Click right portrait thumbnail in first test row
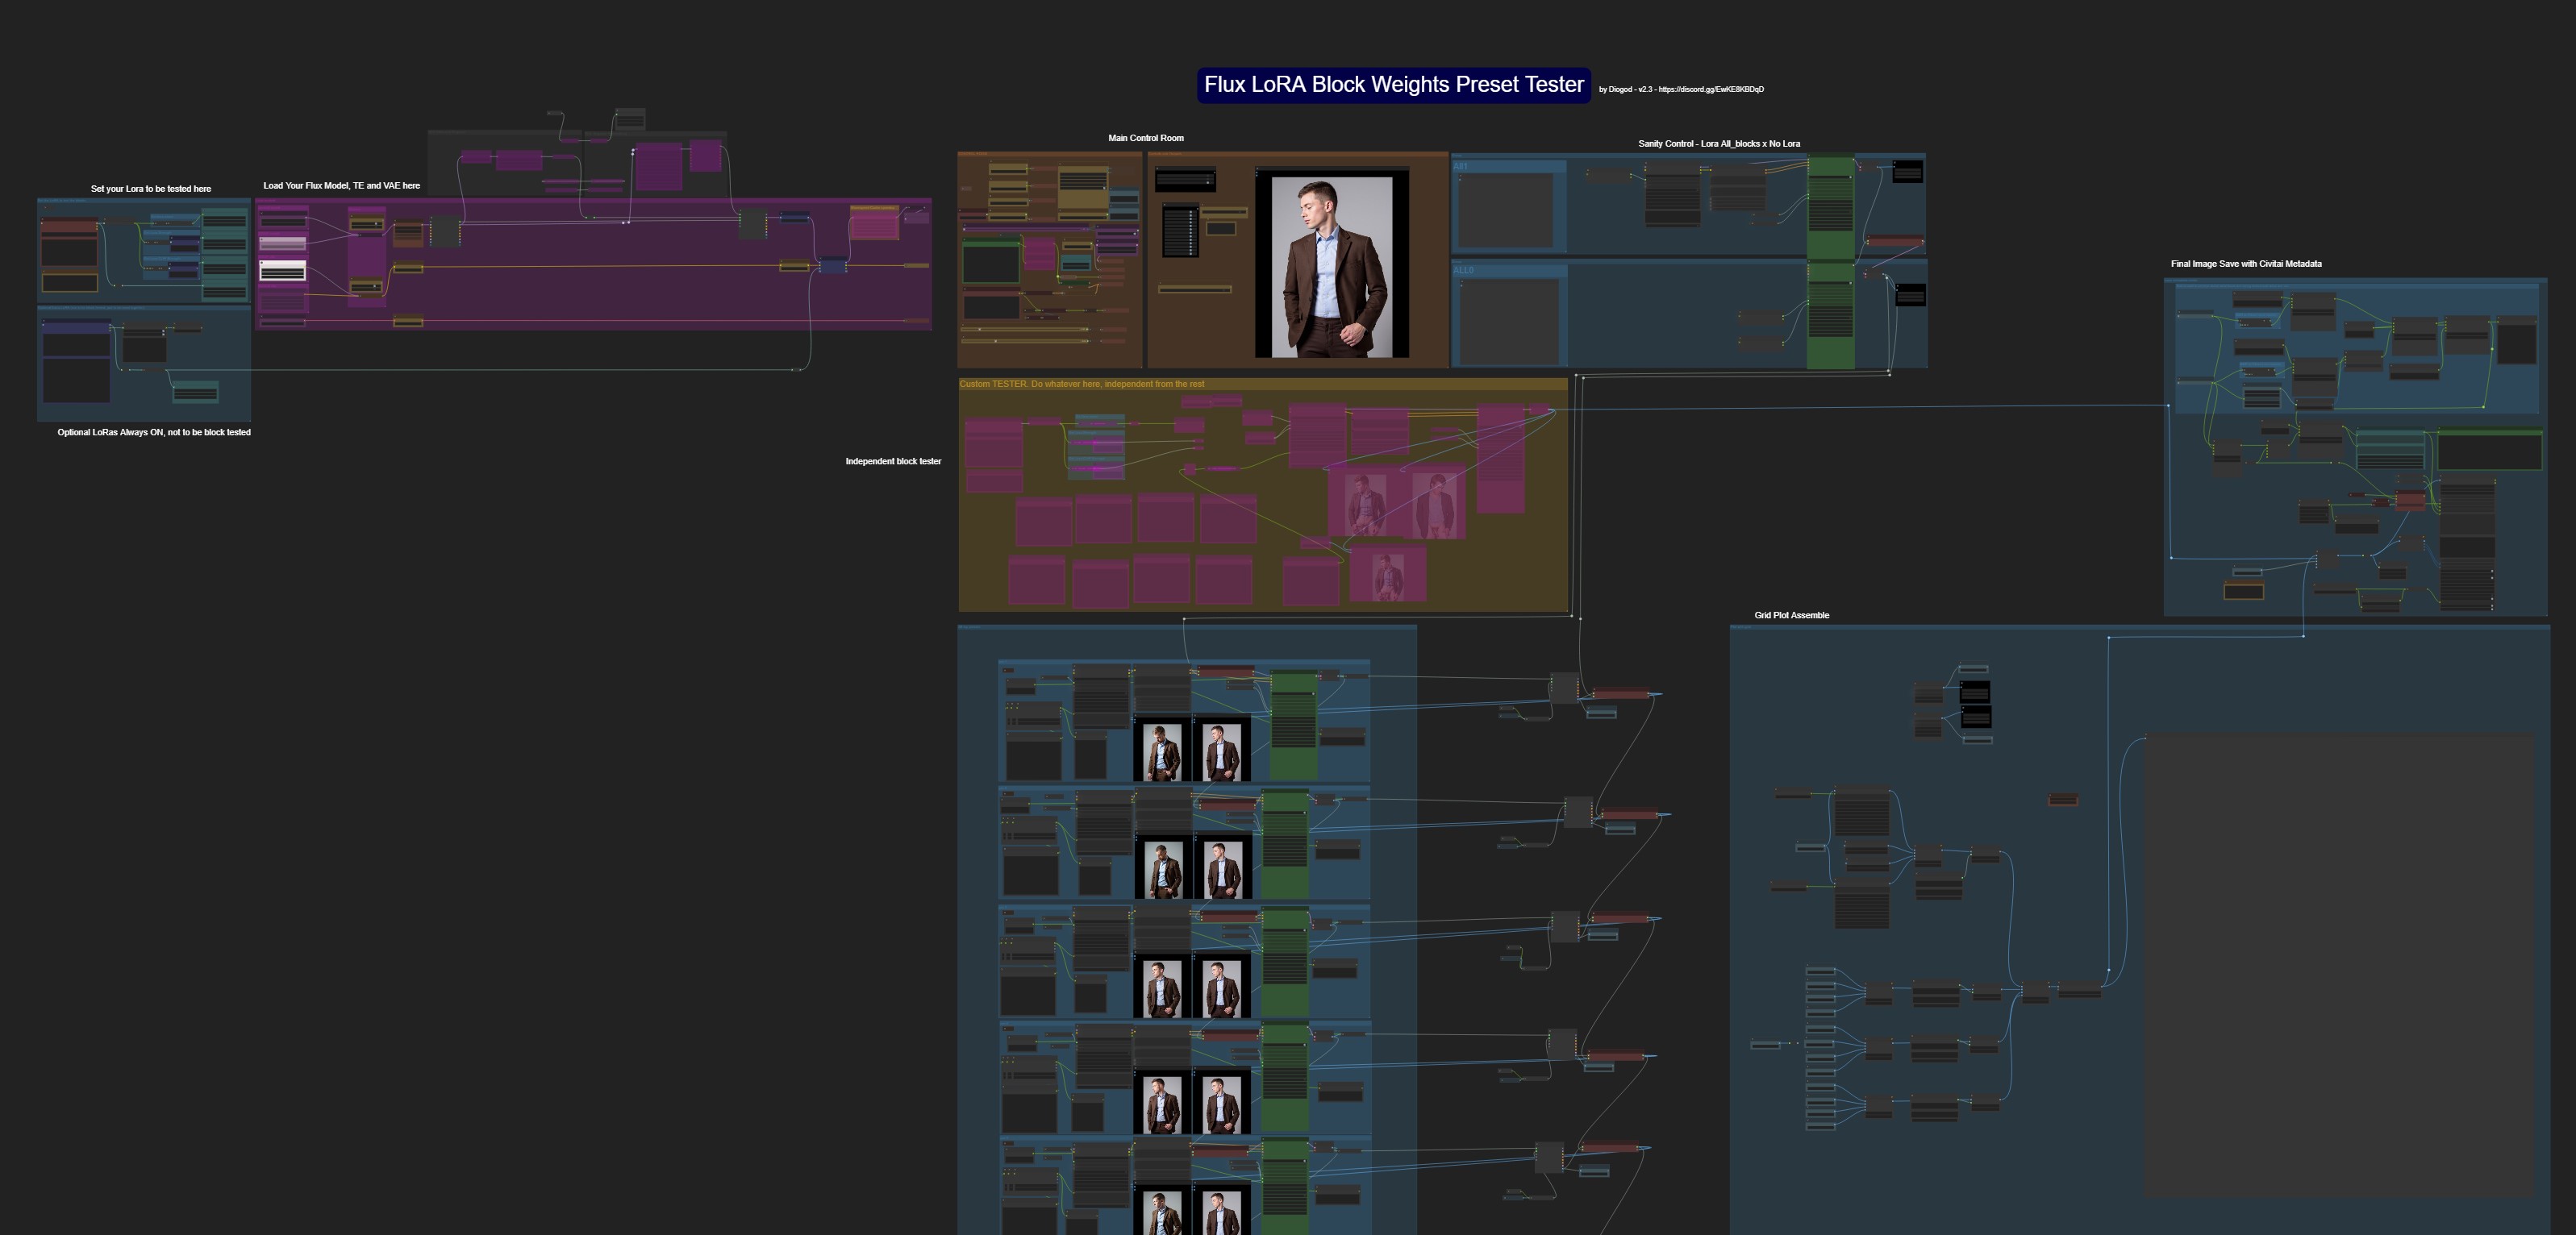Screen dimensions: 2576x1235 pos(1221,751)
